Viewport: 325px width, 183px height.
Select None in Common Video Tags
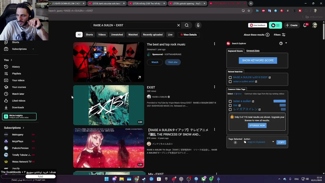click(239, 94)
